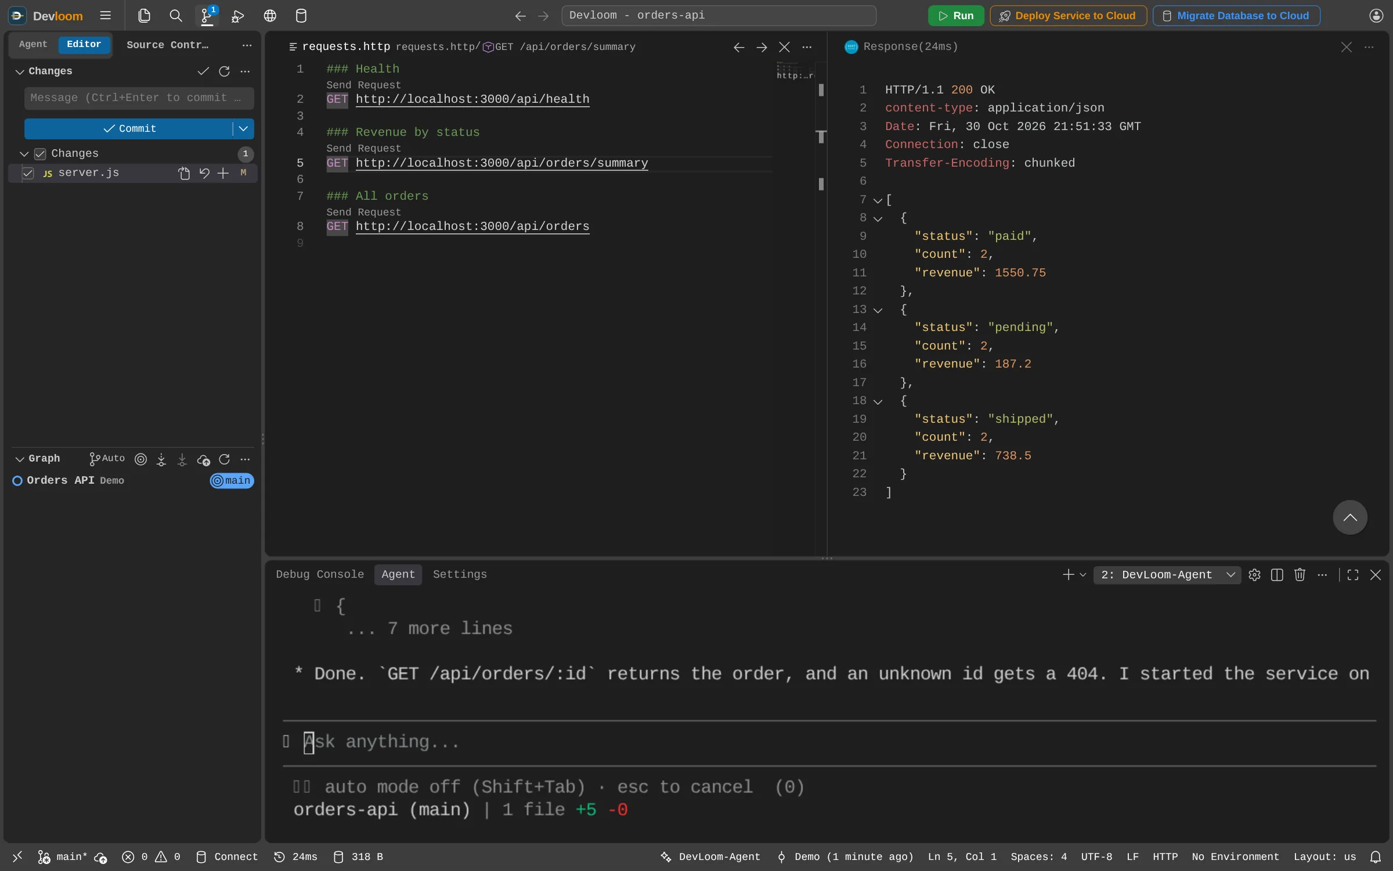Viewport: 1393px width, 871px height.
Task: Click Send Request above the health URL
Action: tap(363, 85)
